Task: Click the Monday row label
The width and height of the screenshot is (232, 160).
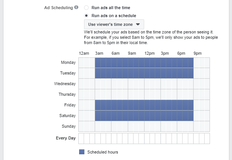Action: pyautogui.click(x=68, y=63)
